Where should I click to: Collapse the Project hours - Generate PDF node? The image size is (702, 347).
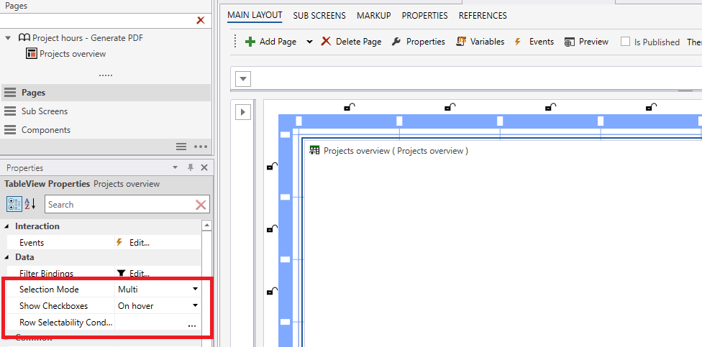[x=8, y=37]
